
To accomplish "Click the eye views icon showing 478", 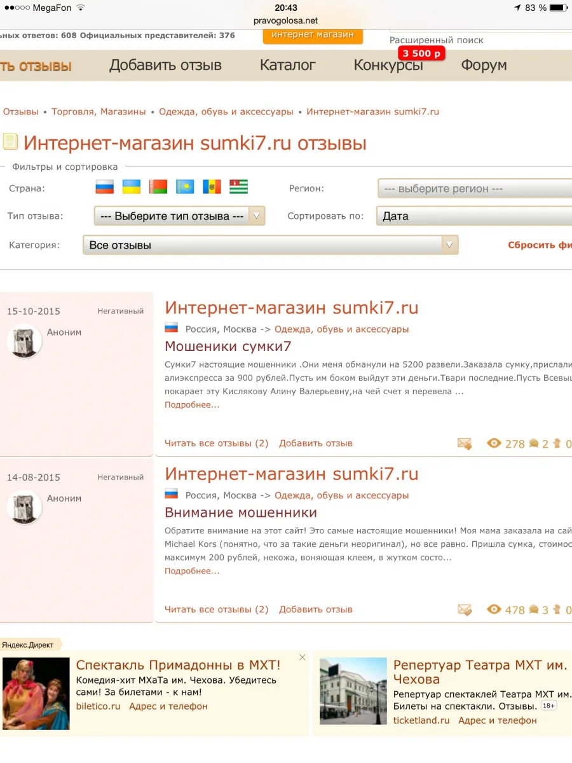I will tap(494, 609).
